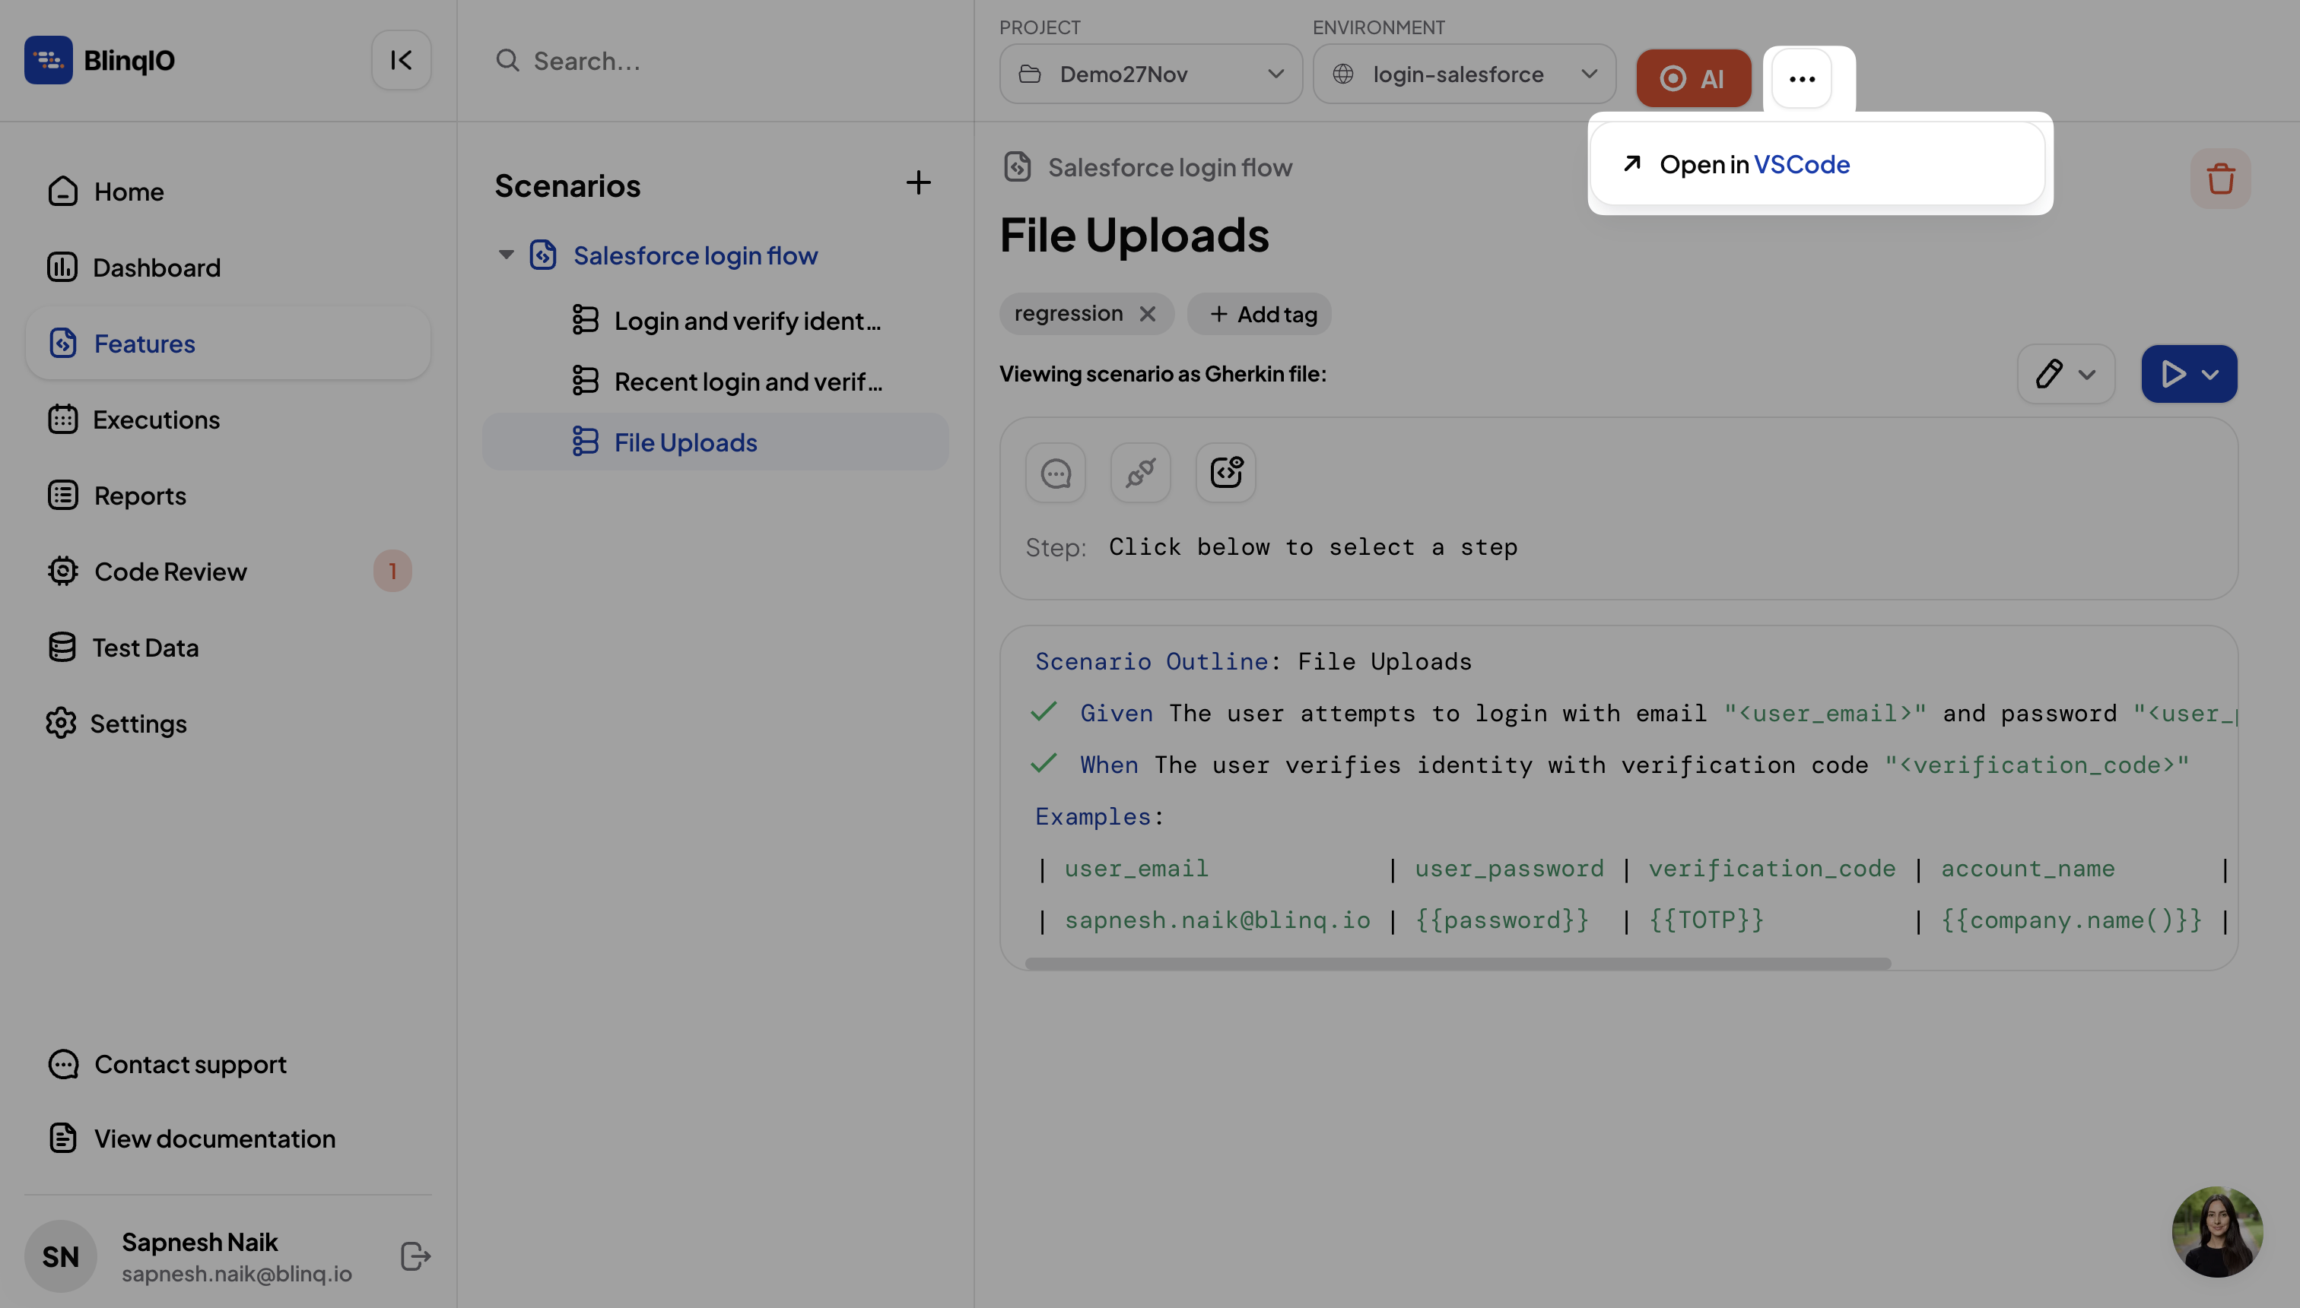Viewport: 2300px width, 1308px height.
Task: Select Login and verify identity scenario
Action: click(x=746, y=321)
